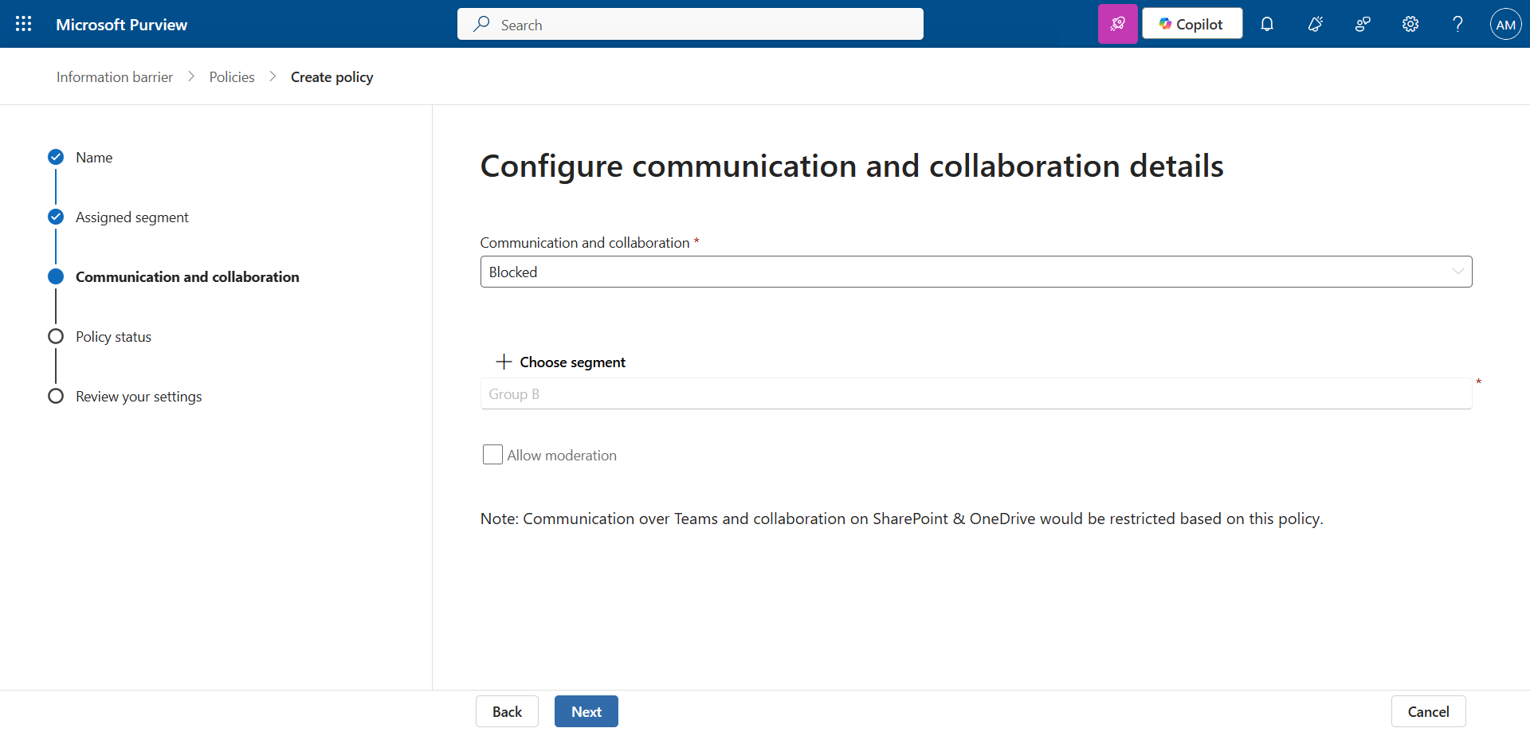Image resolution: width=1530 pixels, height=732 pixels.
Task: Open the notifications bell icon
Action: 1266,24
